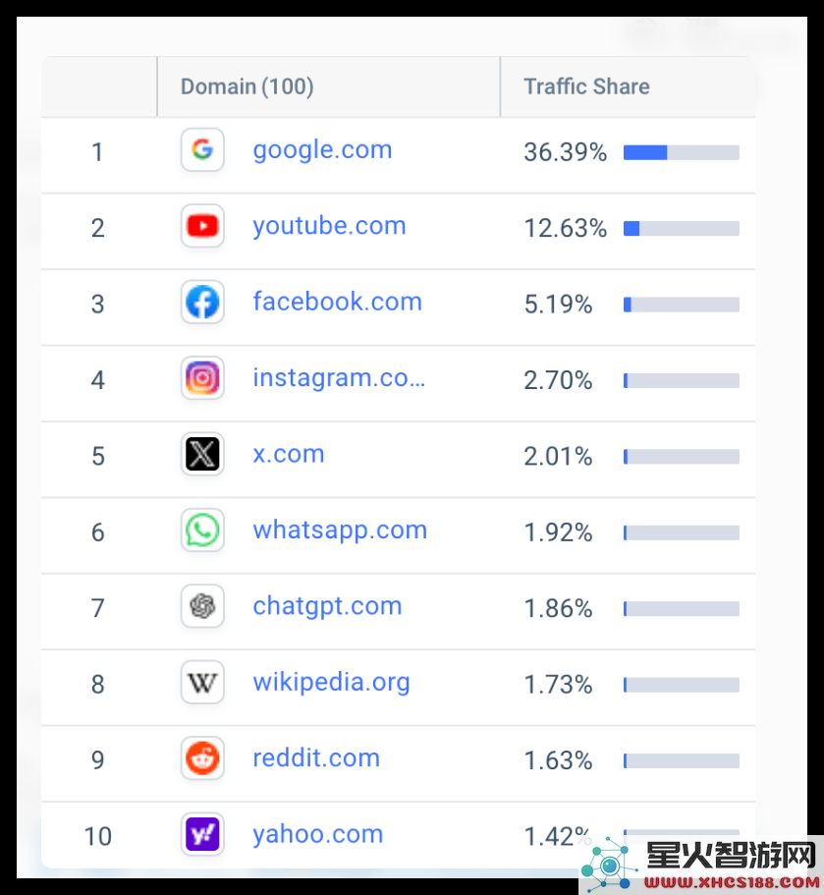Click the Instagram camera icon

point(202,378)
